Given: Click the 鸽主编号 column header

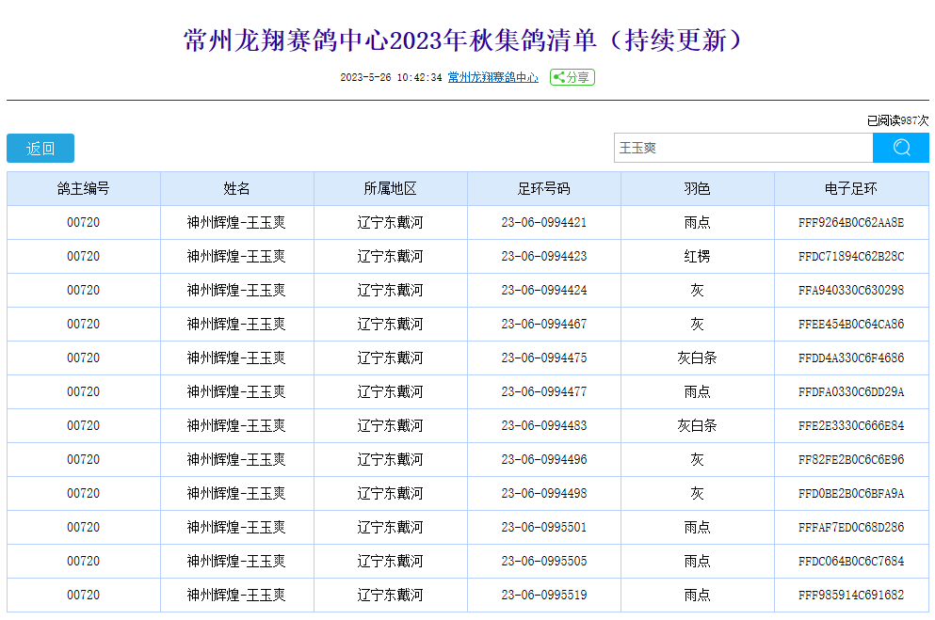Looking at the screenshot, I should (x=84, y=188).
